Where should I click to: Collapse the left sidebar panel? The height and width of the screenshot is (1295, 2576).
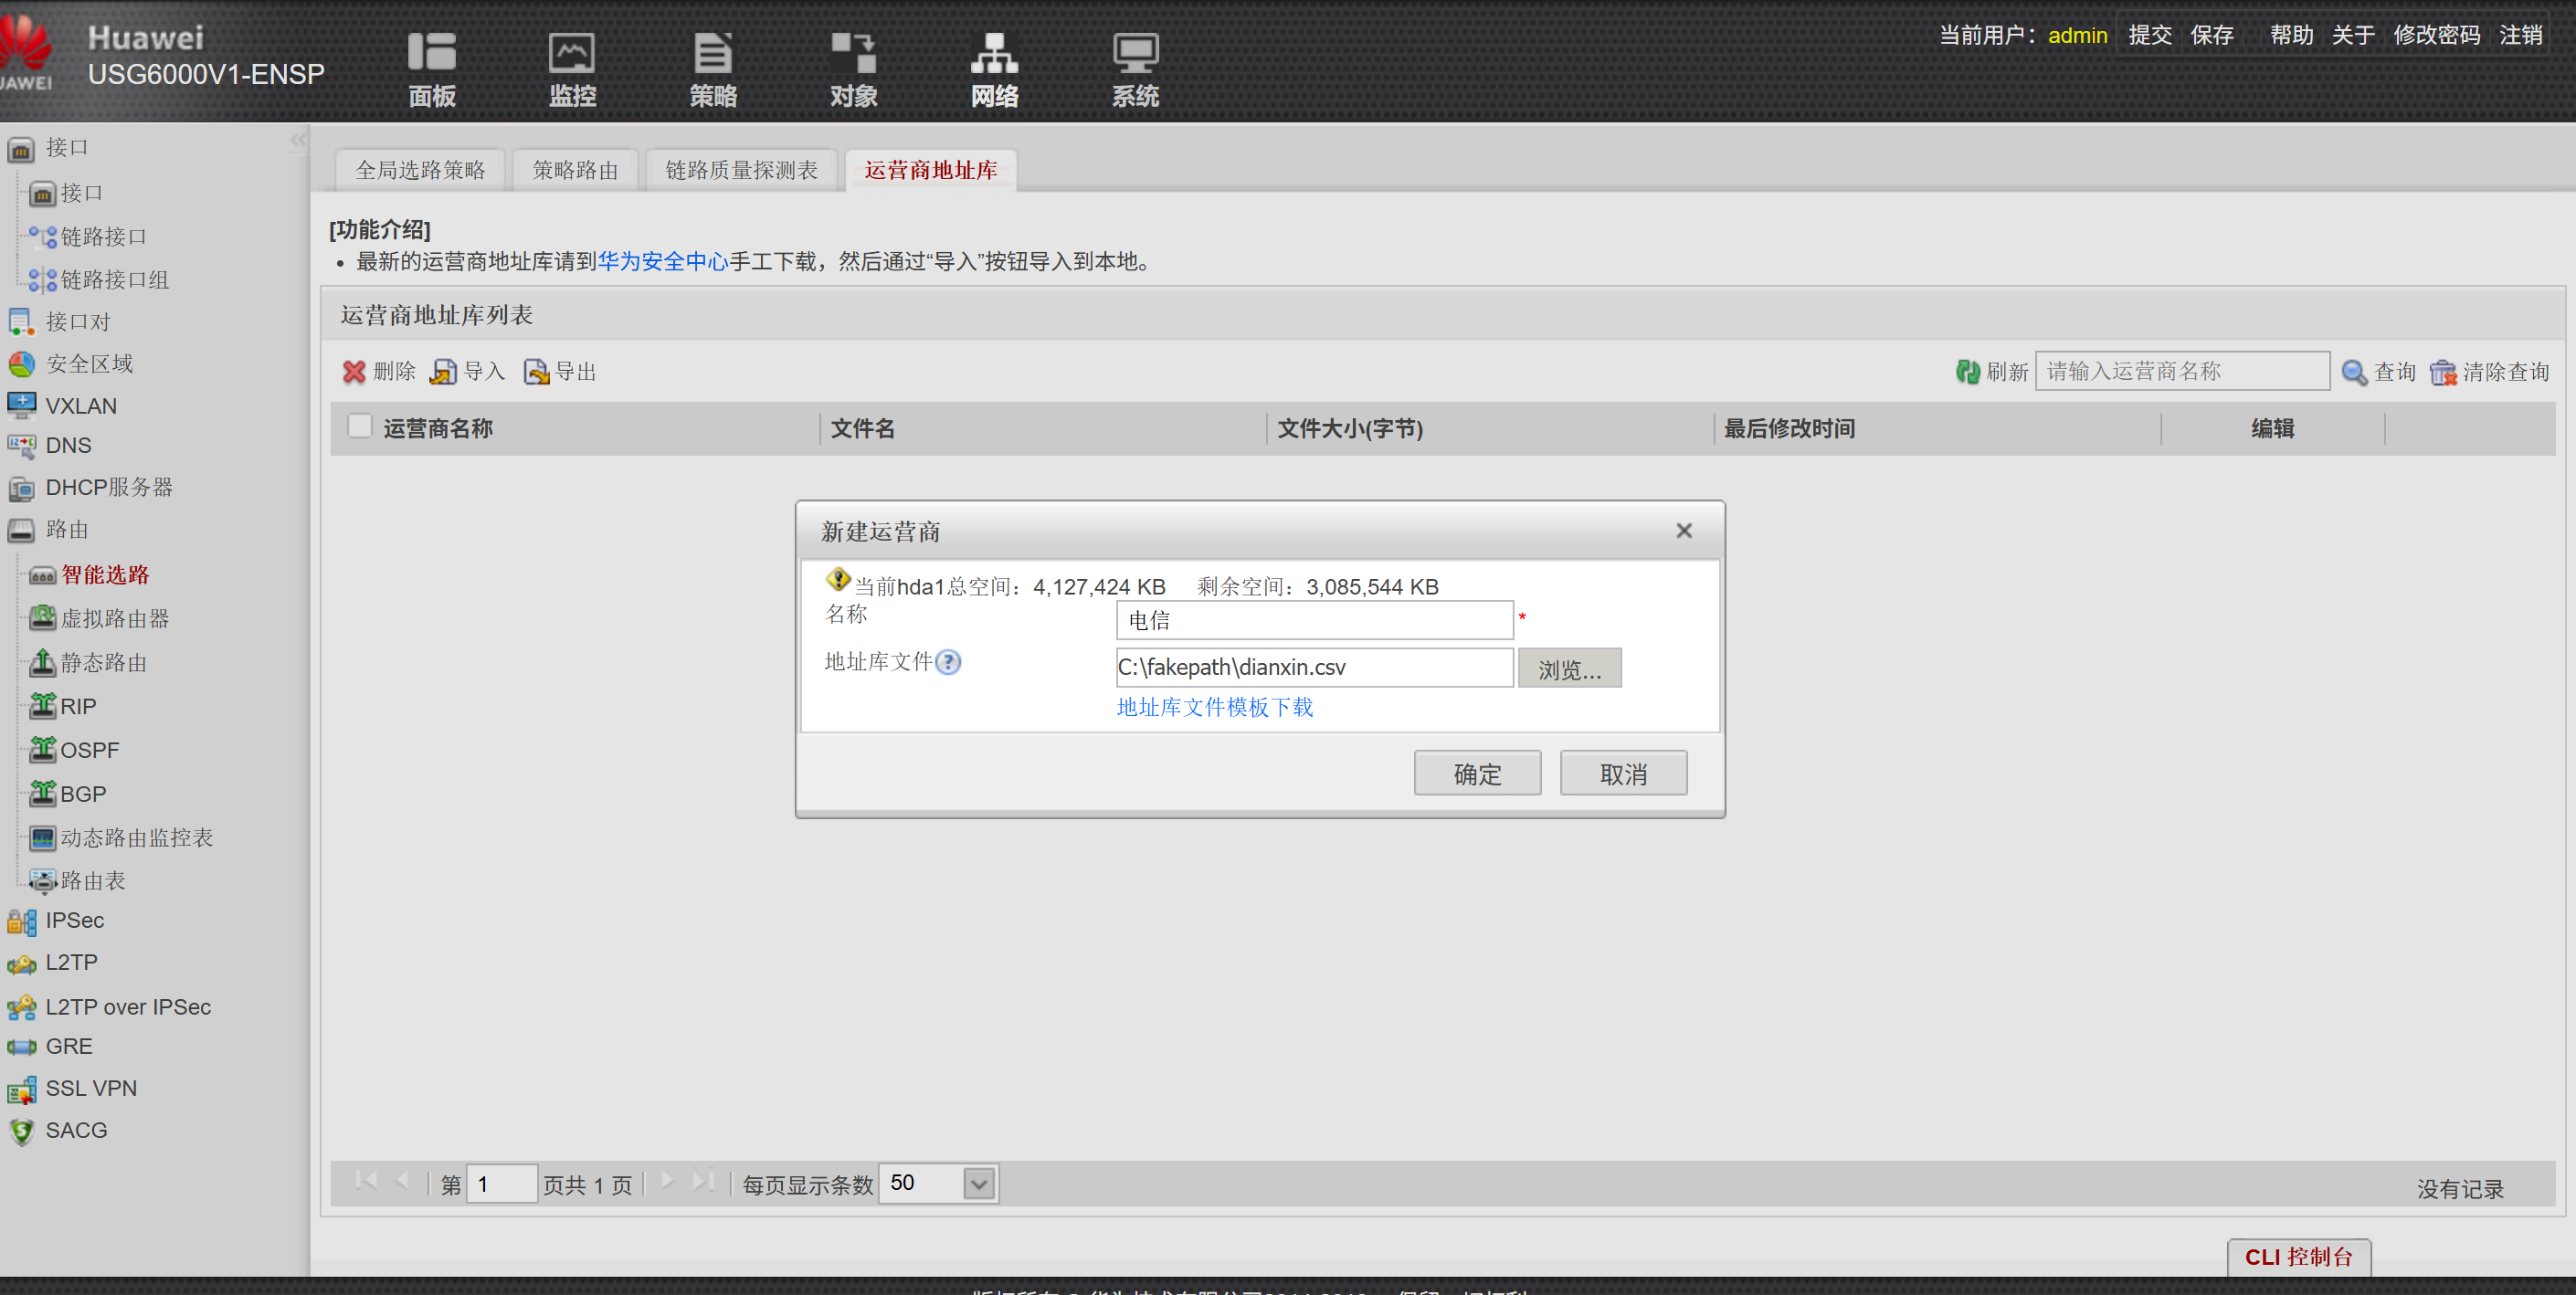point(297,140)
